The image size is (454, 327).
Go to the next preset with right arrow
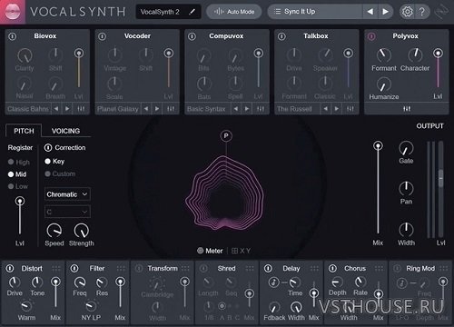(385, 12)
